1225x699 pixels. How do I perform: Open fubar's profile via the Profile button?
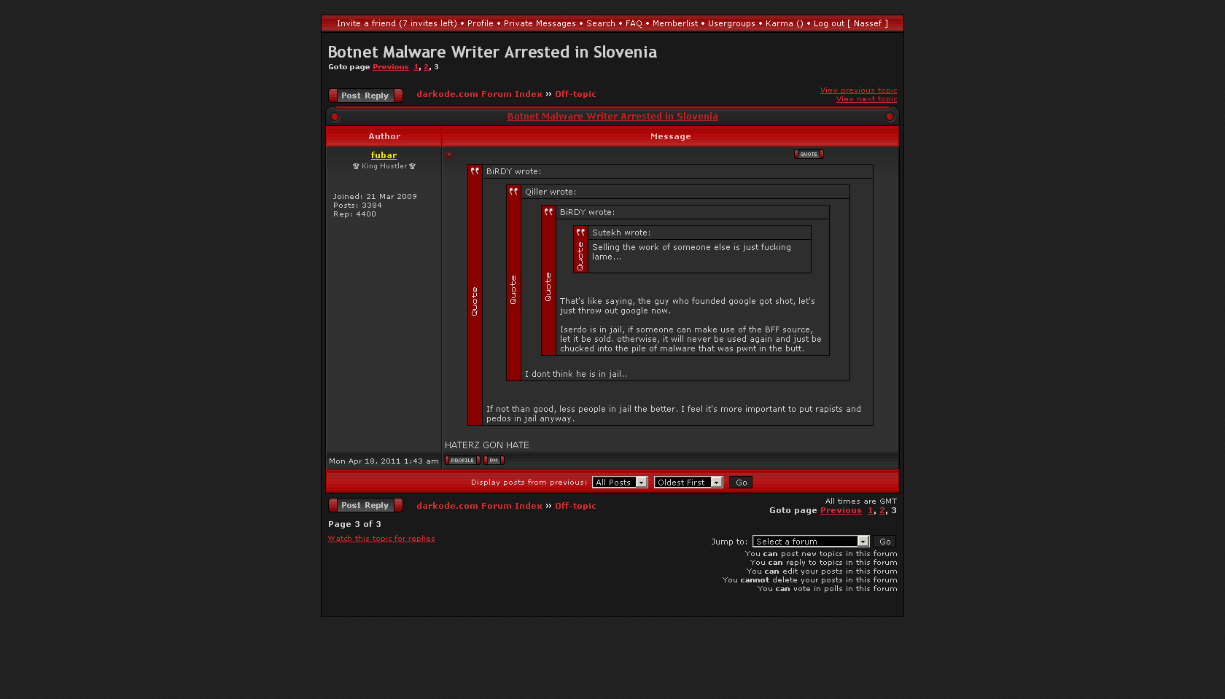pos(462,461)
